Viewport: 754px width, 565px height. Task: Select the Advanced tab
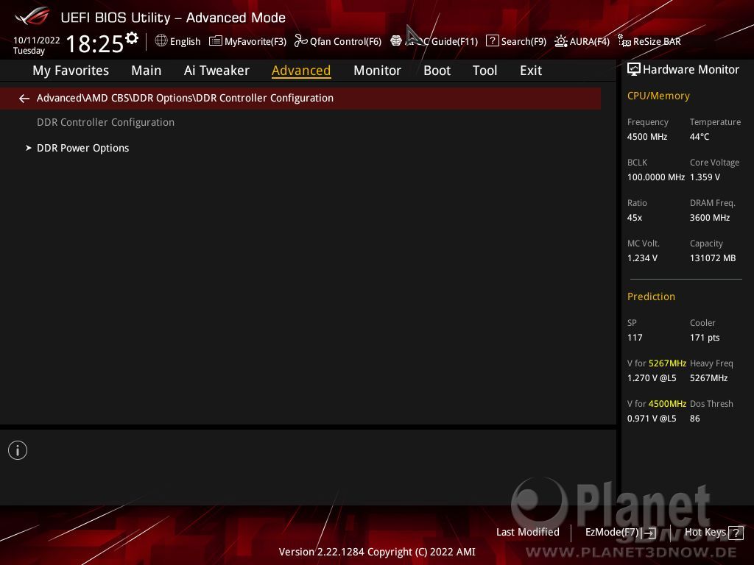(301, 71)
